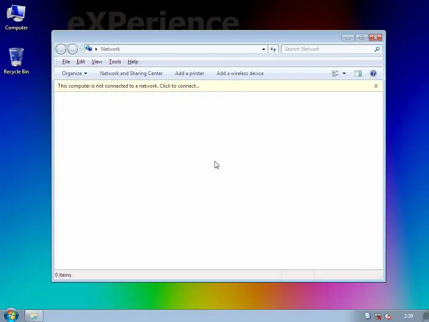429x322 pixels.
Task: Click the Forward navigation arrow button
Action: 72,49
